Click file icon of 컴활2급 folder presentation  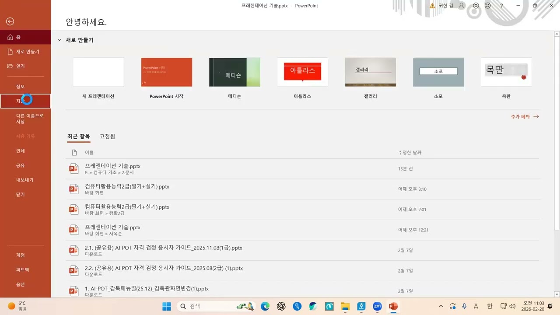(74, 210)
